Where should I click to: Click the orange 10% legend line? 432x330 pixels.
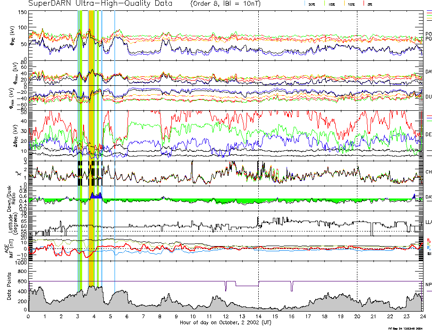[x=344, y=4]
